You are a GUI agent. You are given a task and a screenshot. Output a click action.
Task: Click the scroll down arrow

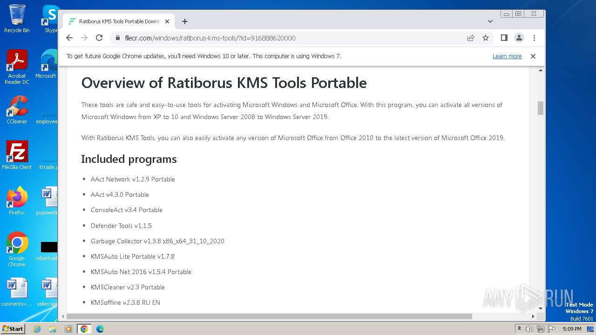(541, 308)
